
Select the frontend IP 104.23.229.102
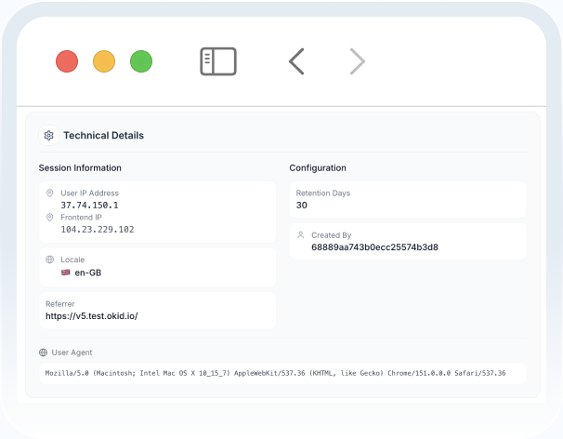click(98, 230)
